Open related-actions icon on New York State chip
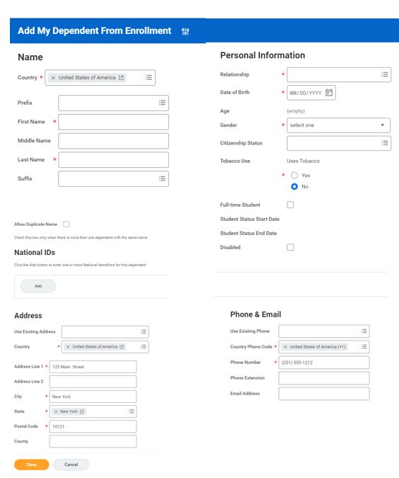This screenshot has height=478, width=399. coord(81,411)
